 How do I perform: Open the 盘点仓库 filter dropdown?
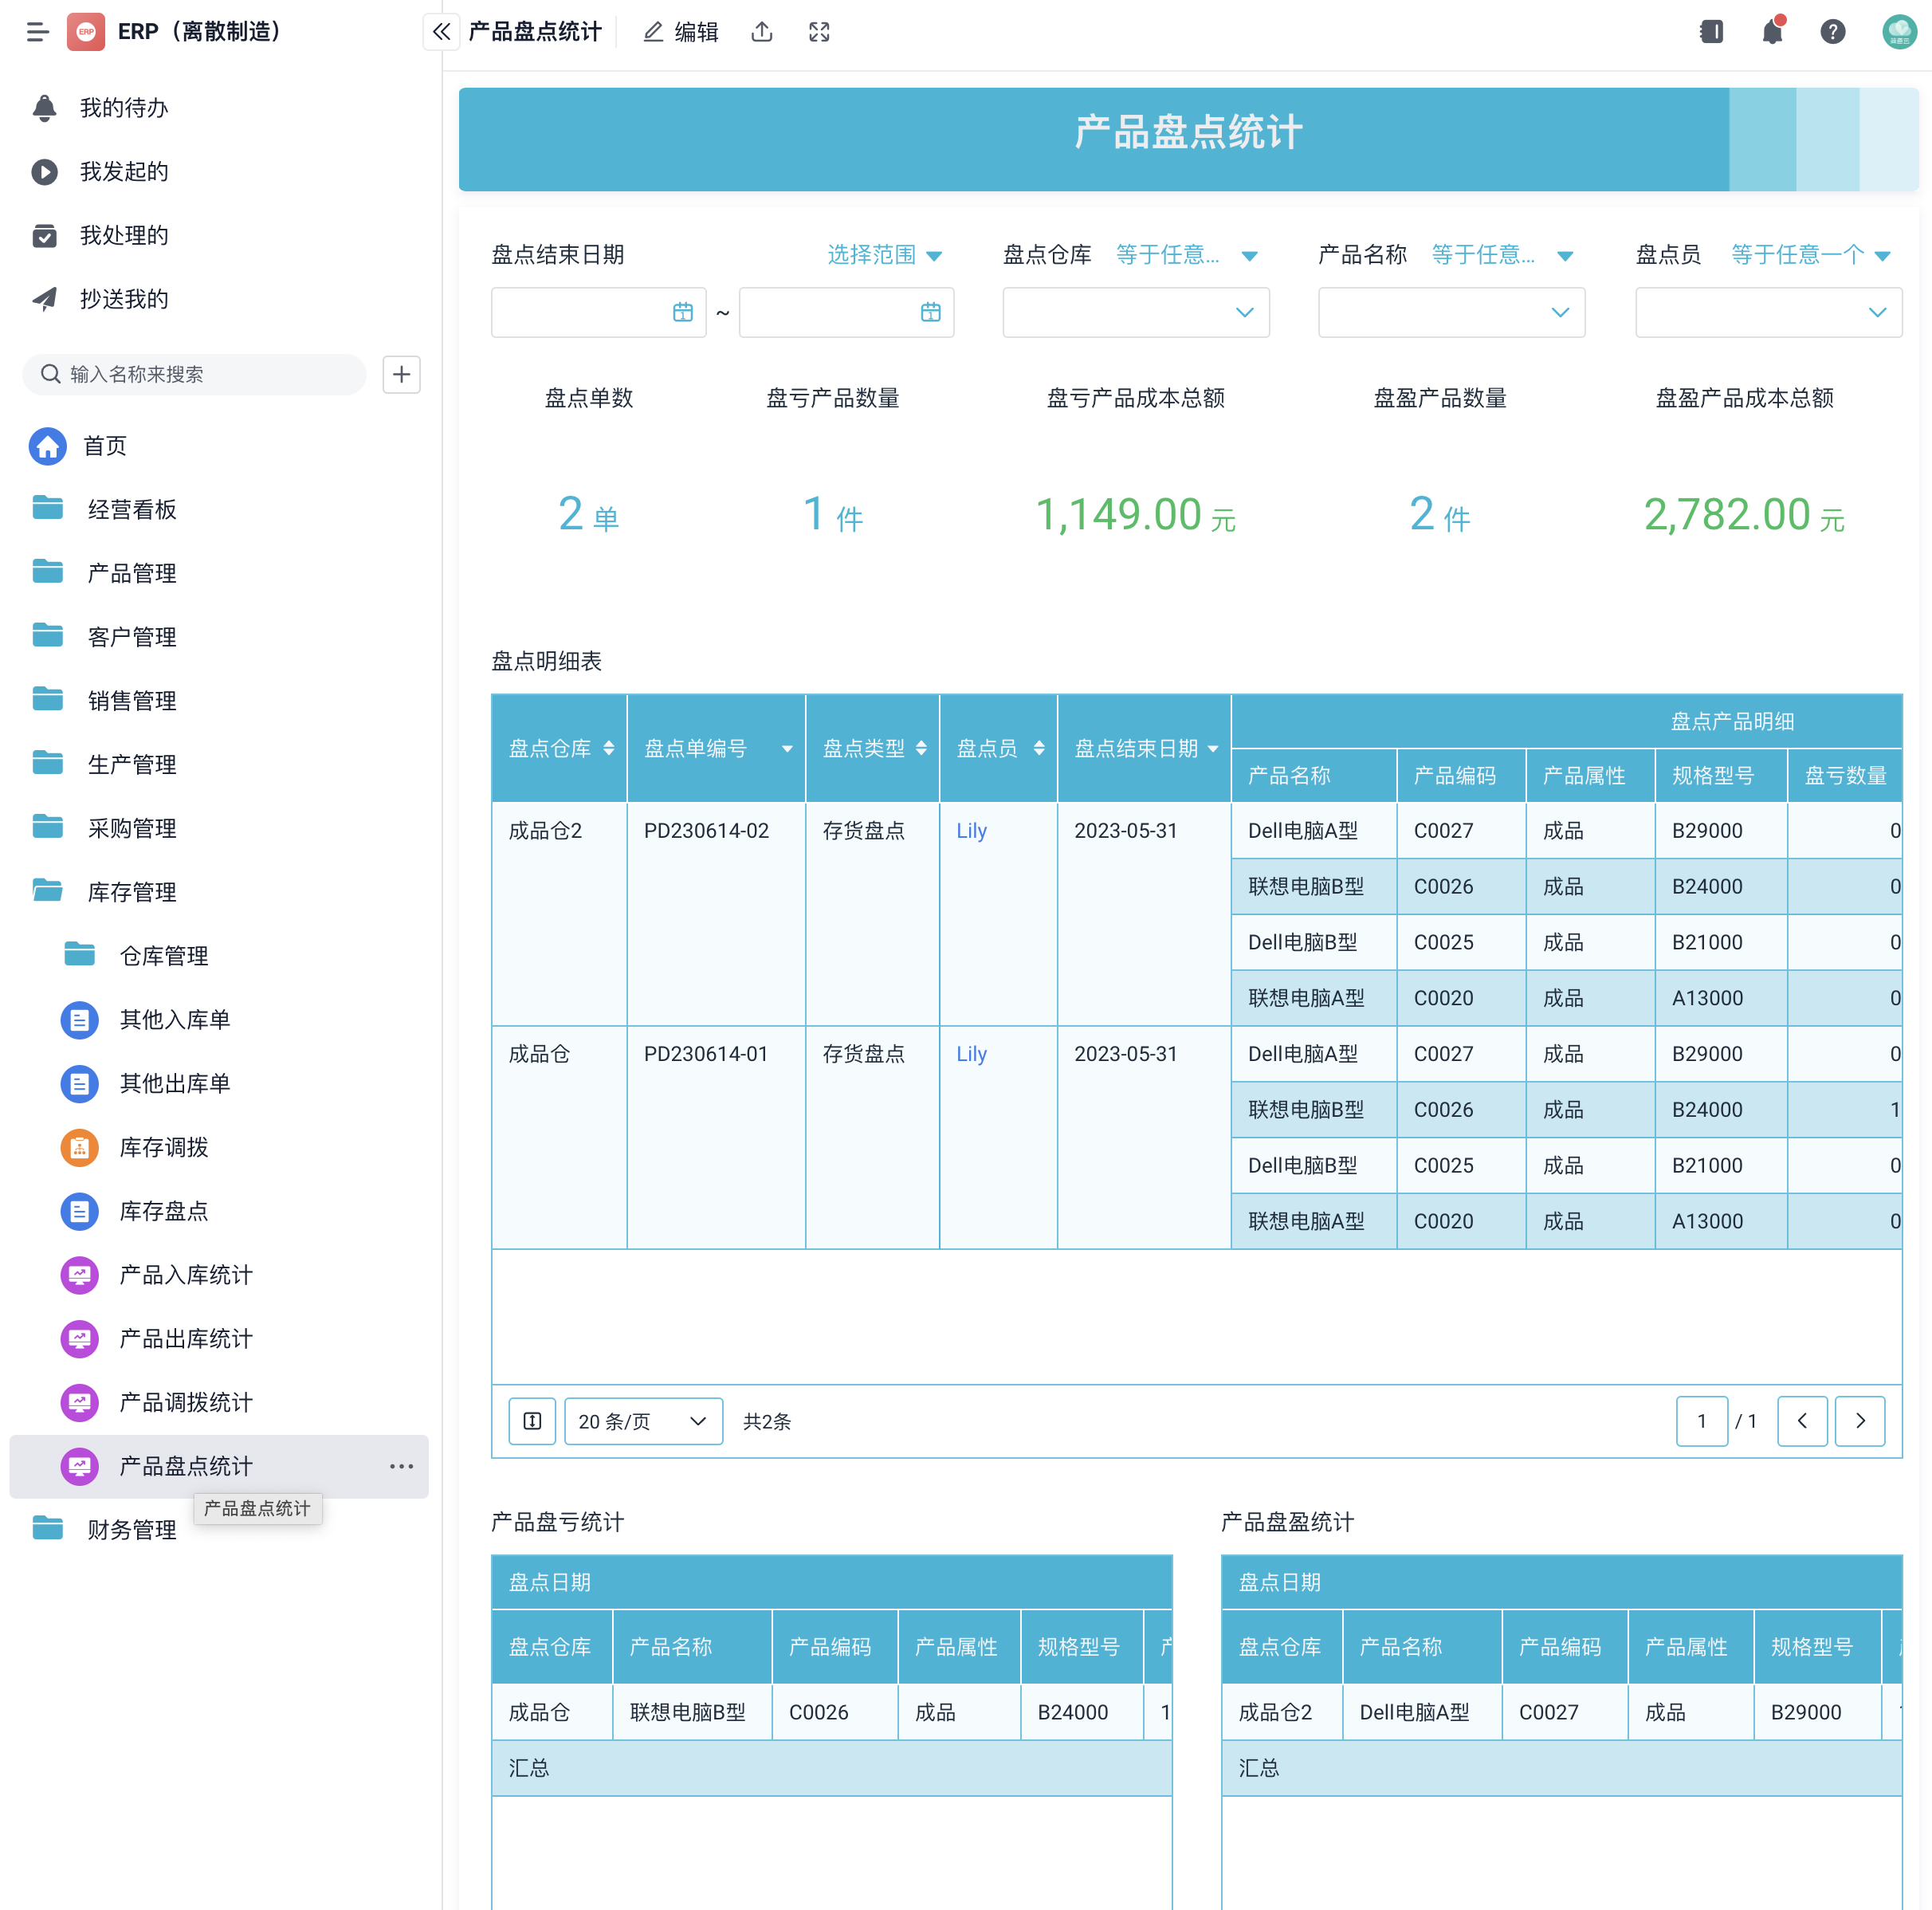click(x=1136, y=312)
